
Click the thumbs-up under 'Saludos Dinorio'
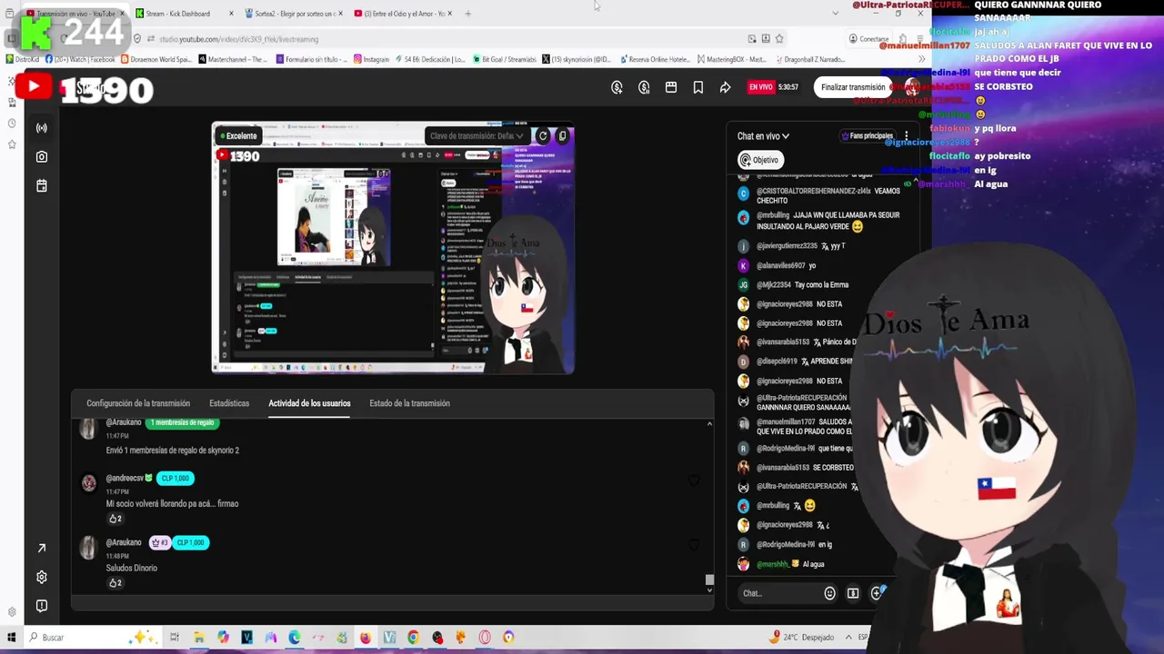pos(115,583)
